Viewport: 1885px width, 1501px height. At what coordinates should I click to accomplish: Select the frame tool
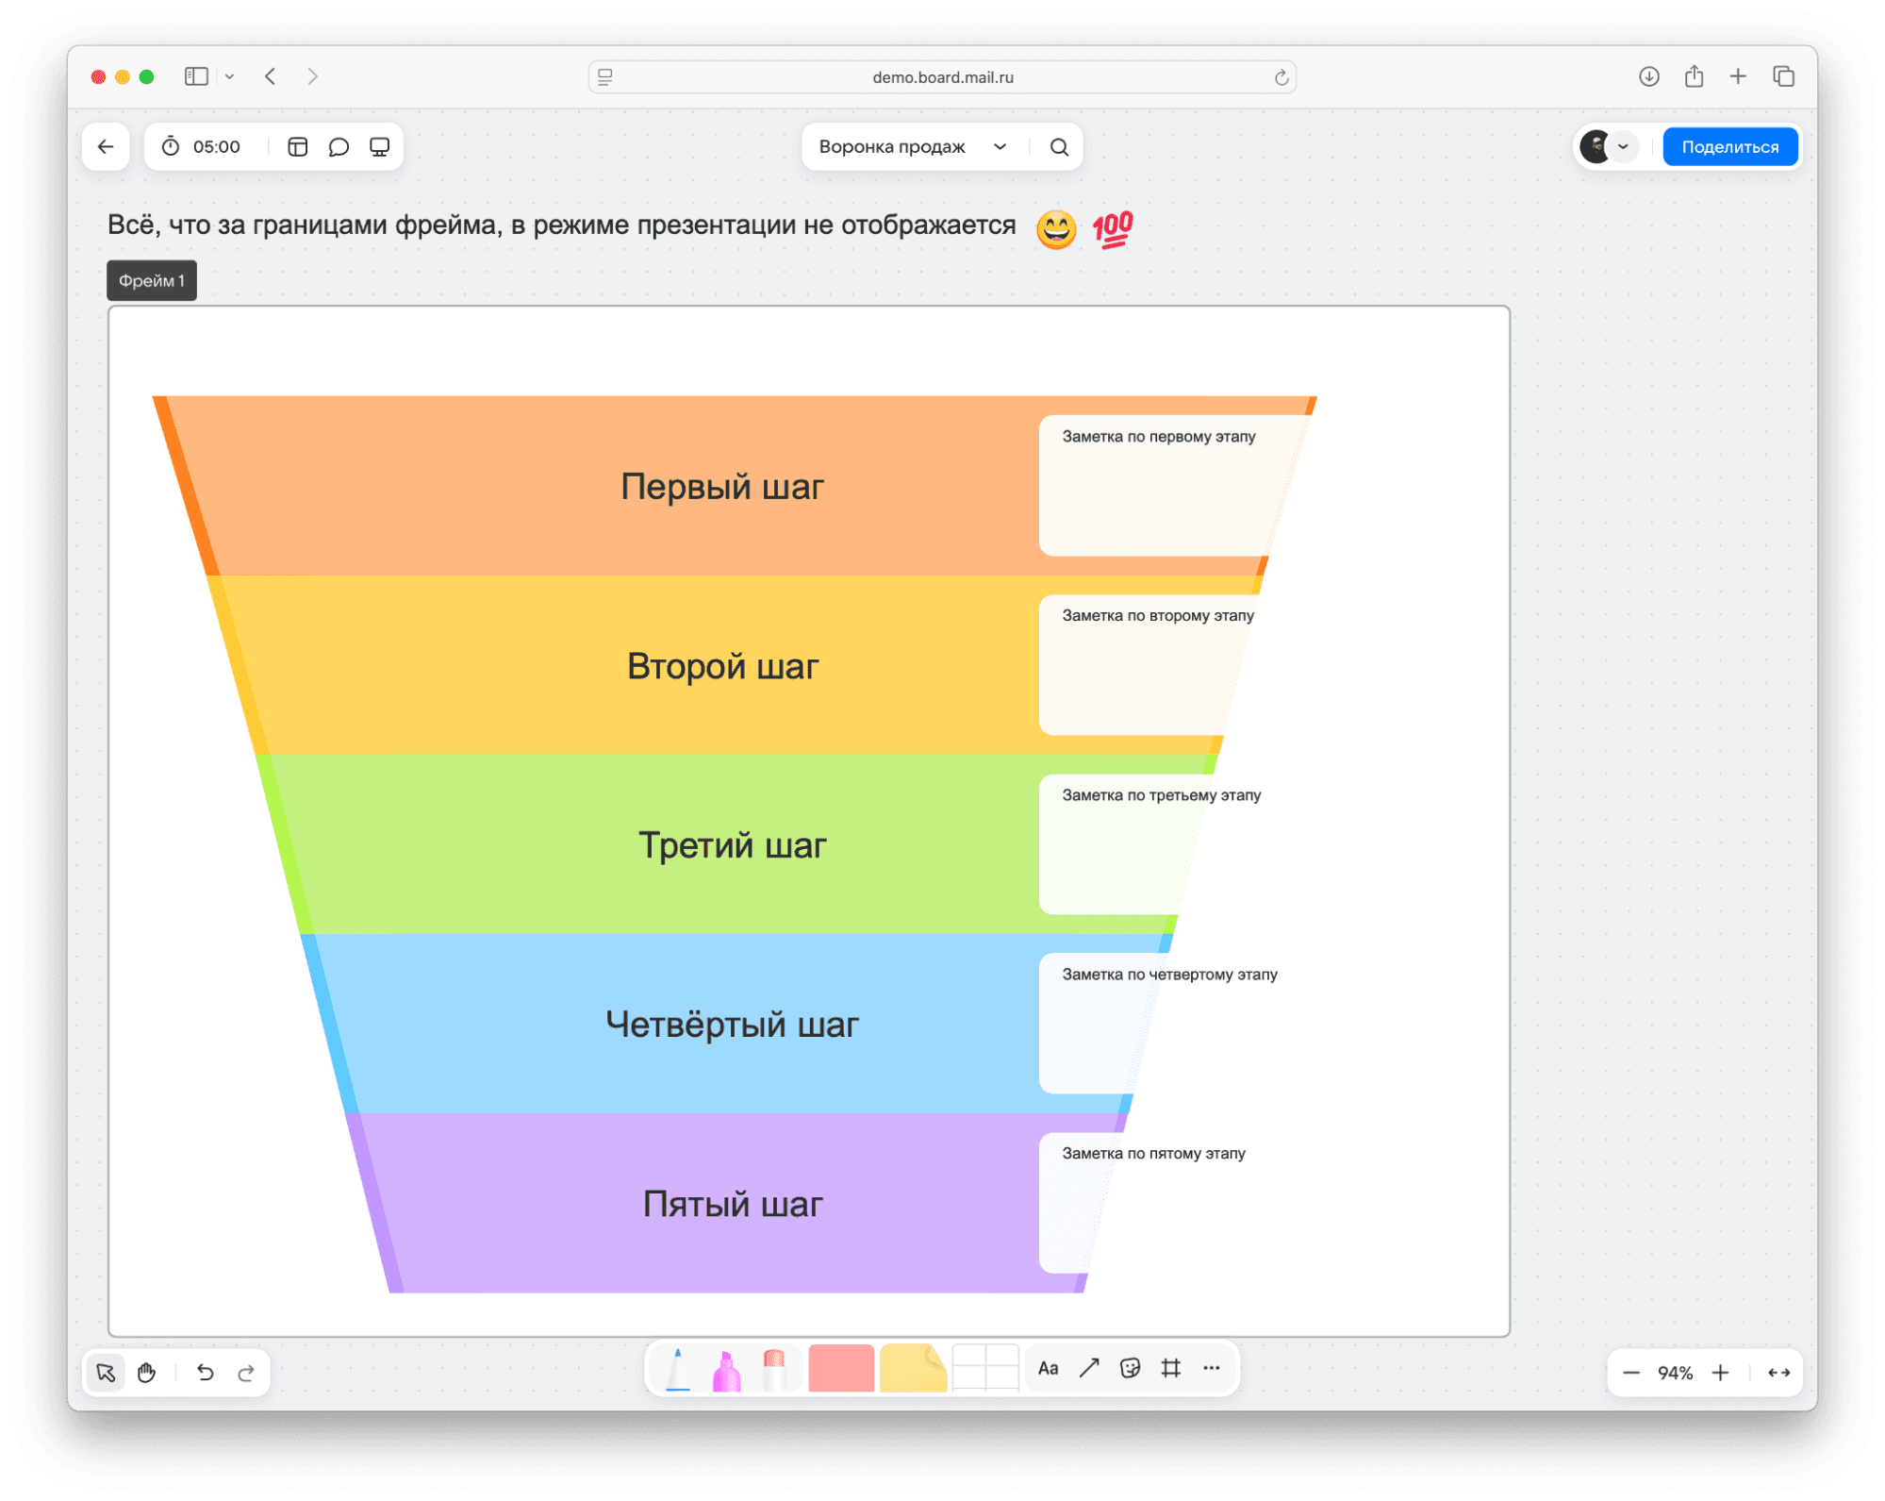tap(1170, 1368)
